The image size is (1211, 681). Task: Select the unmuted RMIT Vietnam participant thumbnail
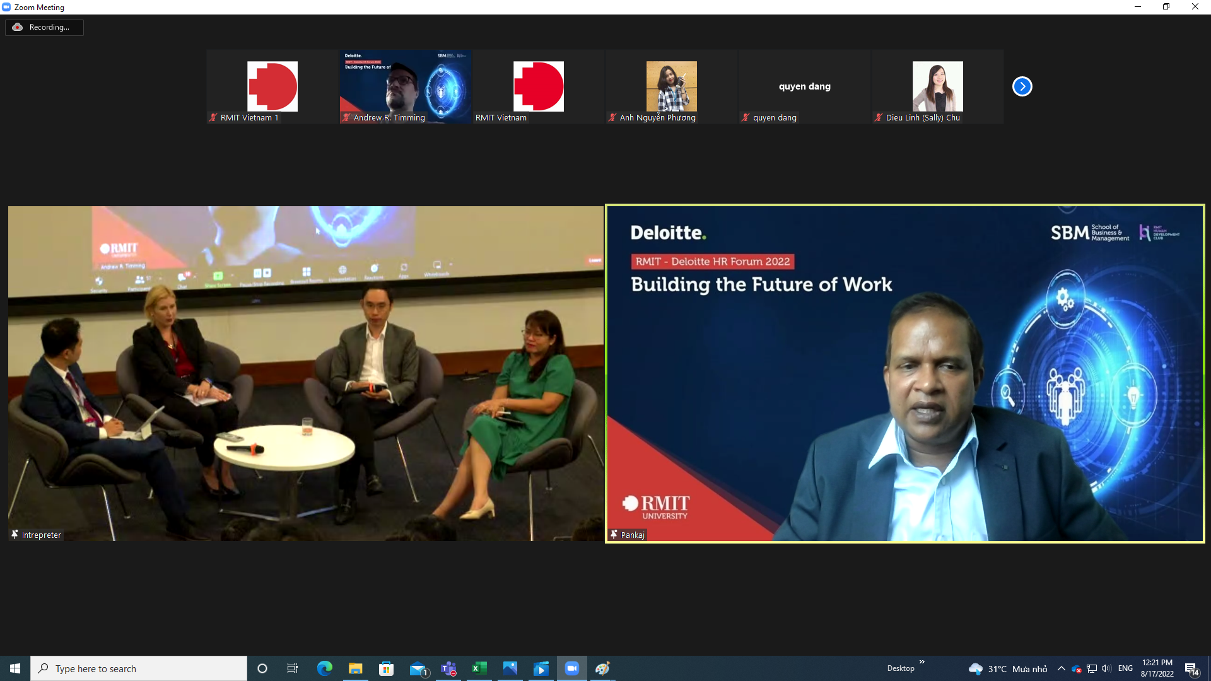pyautogui.click(x=539, y=86)
